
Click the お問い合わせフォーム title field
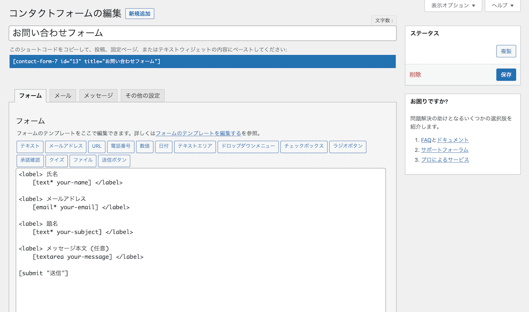coord(203,33)
